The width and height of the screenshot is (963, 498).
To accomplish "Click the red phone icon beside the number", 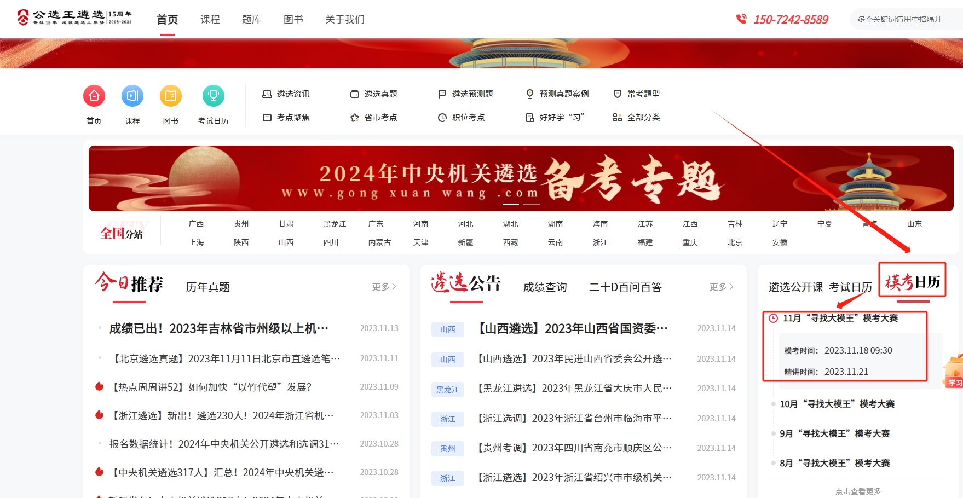I will tap(741, 19).
